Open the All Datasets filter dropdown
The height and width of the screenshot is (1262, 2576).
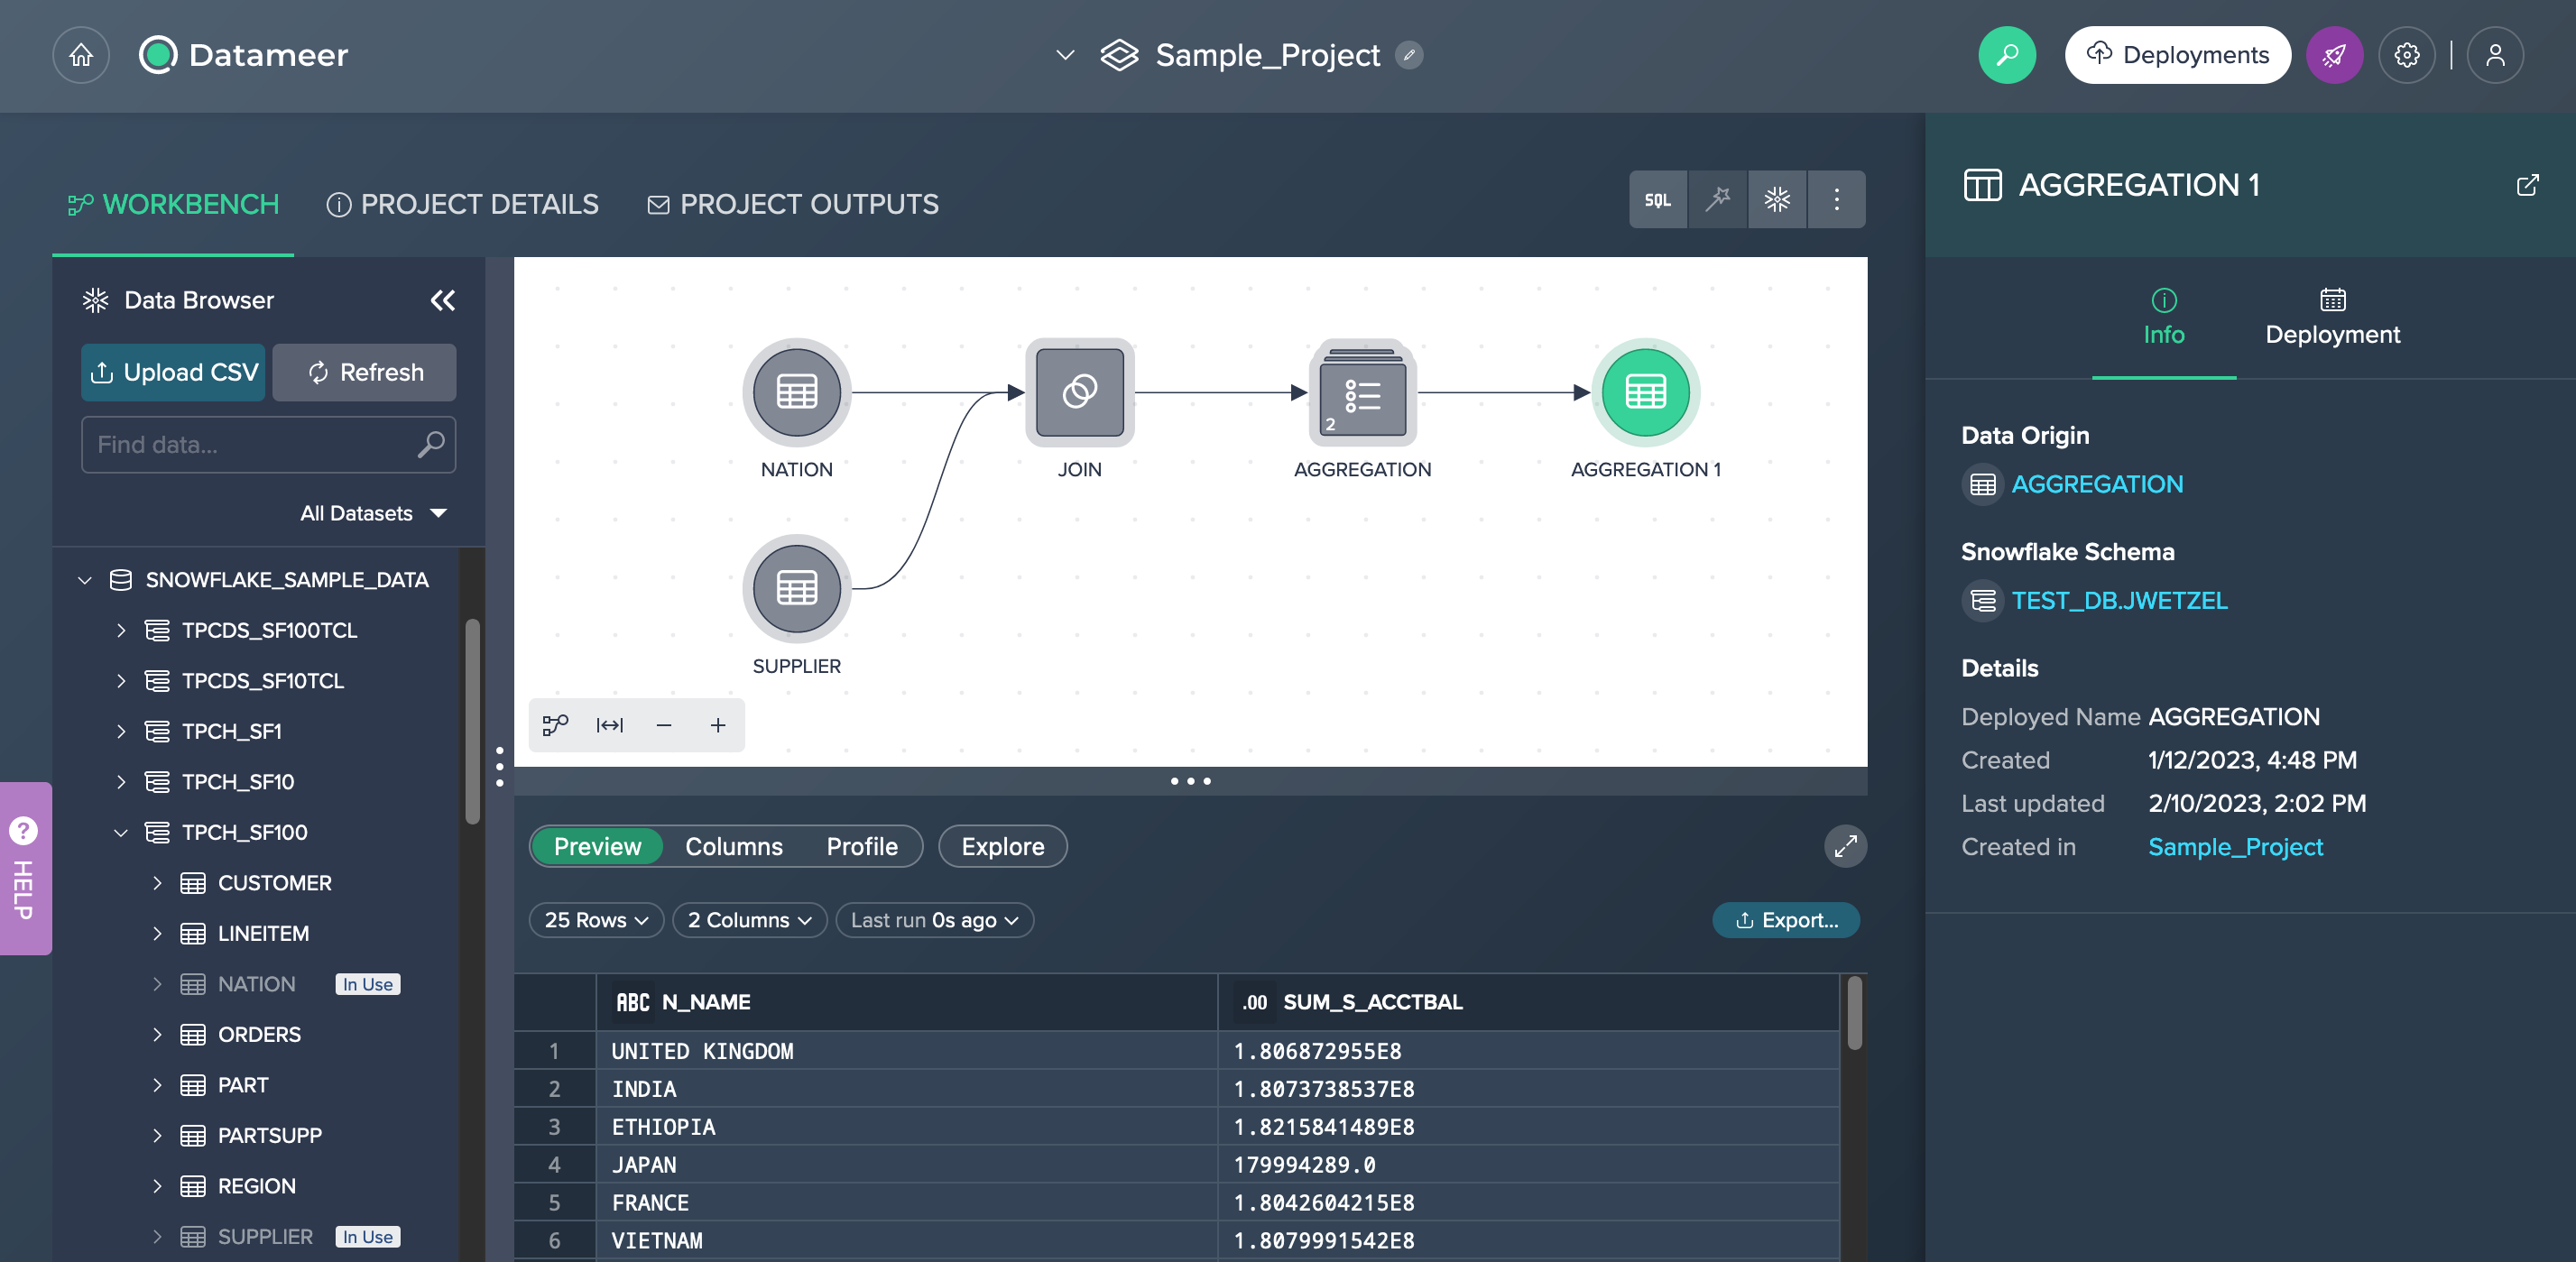pyautogui.click(x=373, y=513)
